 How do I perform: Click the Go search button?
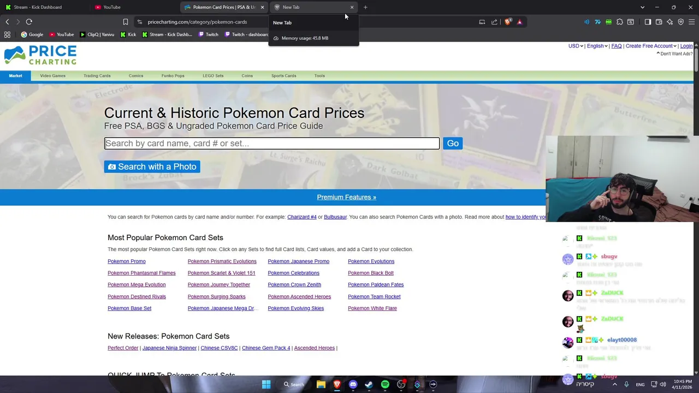pyautogui.click(x=453, y=144)
